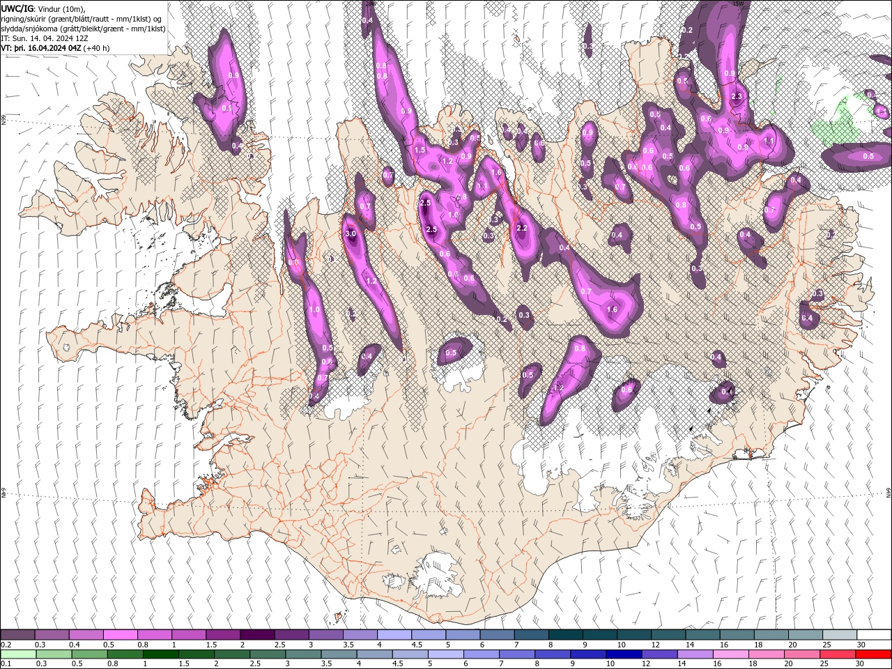Click the '15W' longitude label at map top
The image size is (892, 669).
738,3
